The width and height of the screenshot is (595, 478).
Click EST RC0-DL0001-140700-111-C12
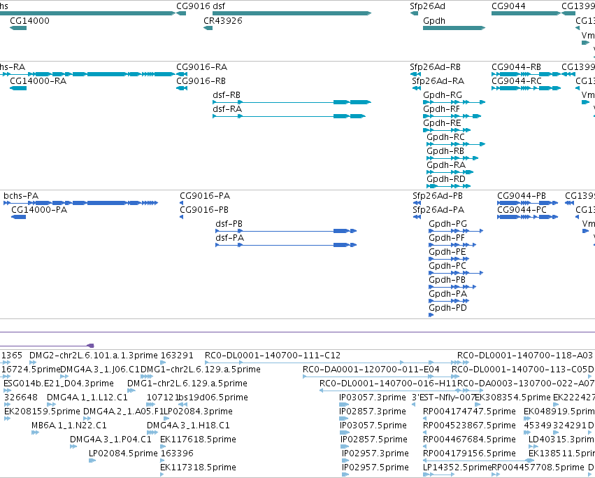[273, 356]
